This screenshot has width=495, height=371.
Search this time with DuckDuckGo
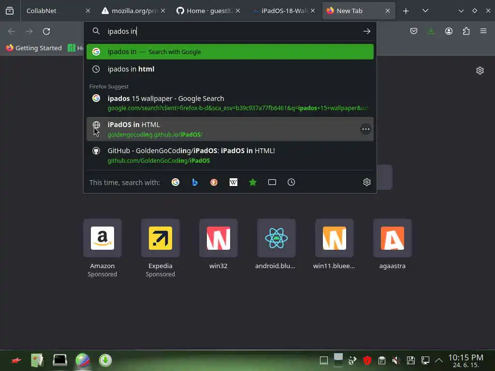(214, 182)
